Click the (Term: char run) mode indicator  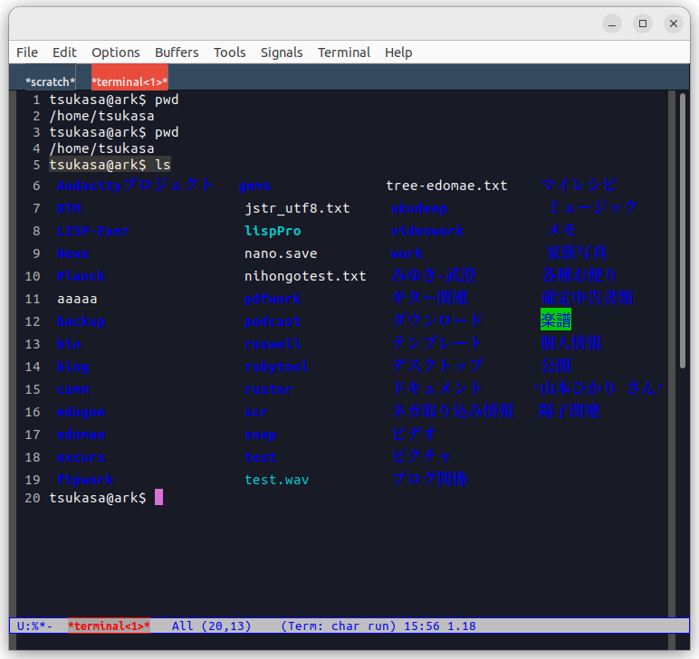339,626
